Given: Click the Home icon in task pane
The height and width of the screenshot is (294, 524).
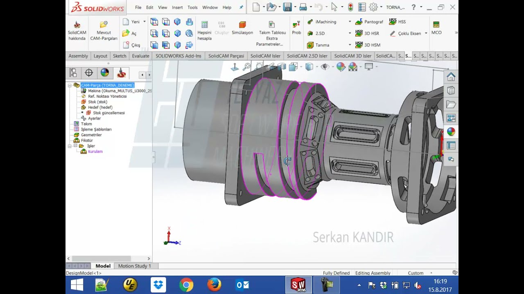Looking at the screenshot, I should (451, 77).
